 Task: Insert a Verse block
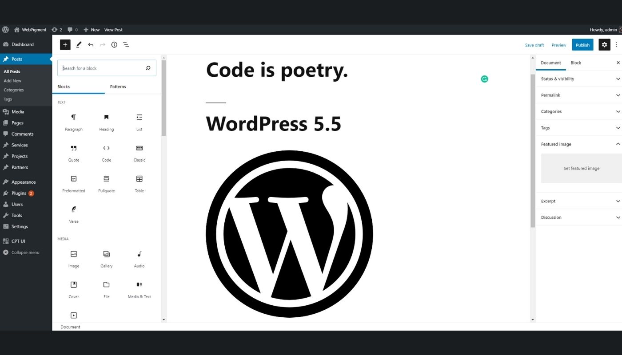point(74,214)
